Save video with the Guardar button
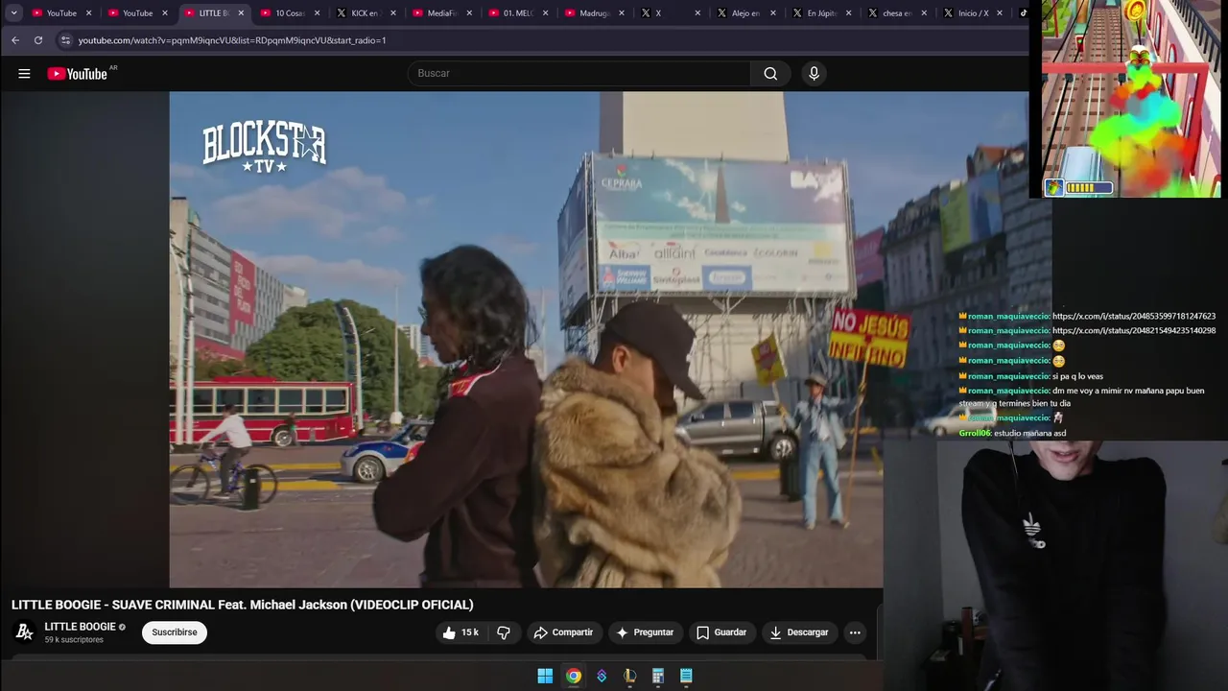 (721, 632)
